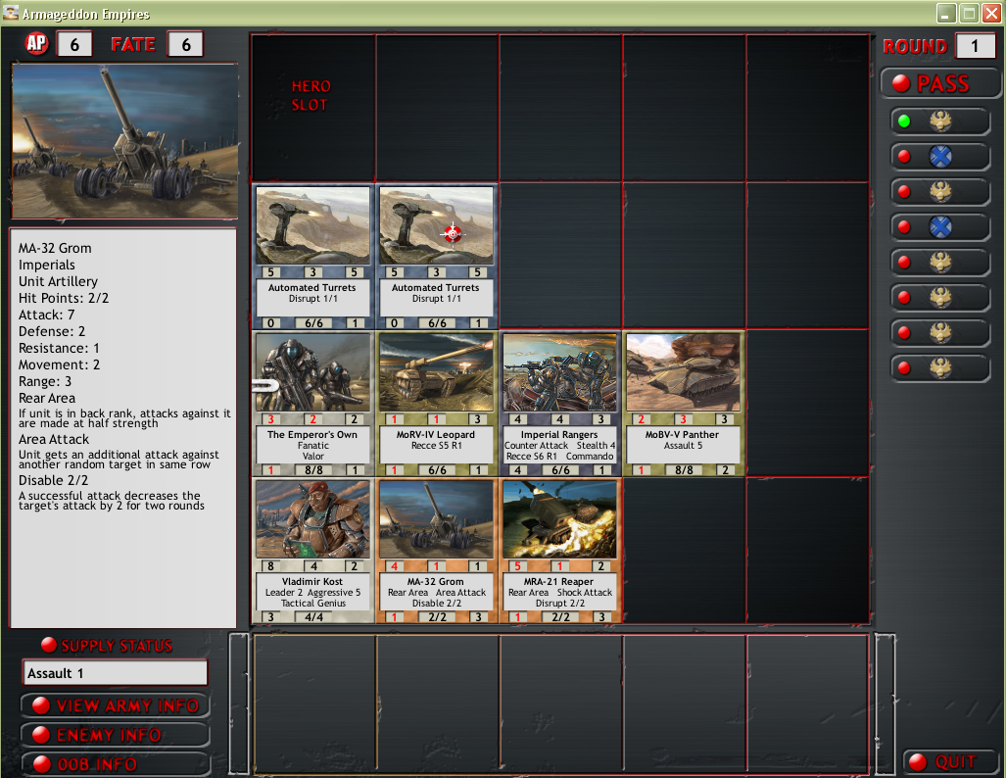Screen dimensions: 1006x778
Task: Click the 'Rear Area' ability heading in the info panel
Action: 47,398
